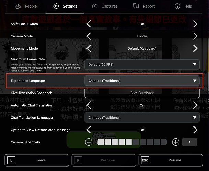
Task: Click the Shift Lock Switch "Off" value
Action: pyautogui.click(x=142, y=24)
